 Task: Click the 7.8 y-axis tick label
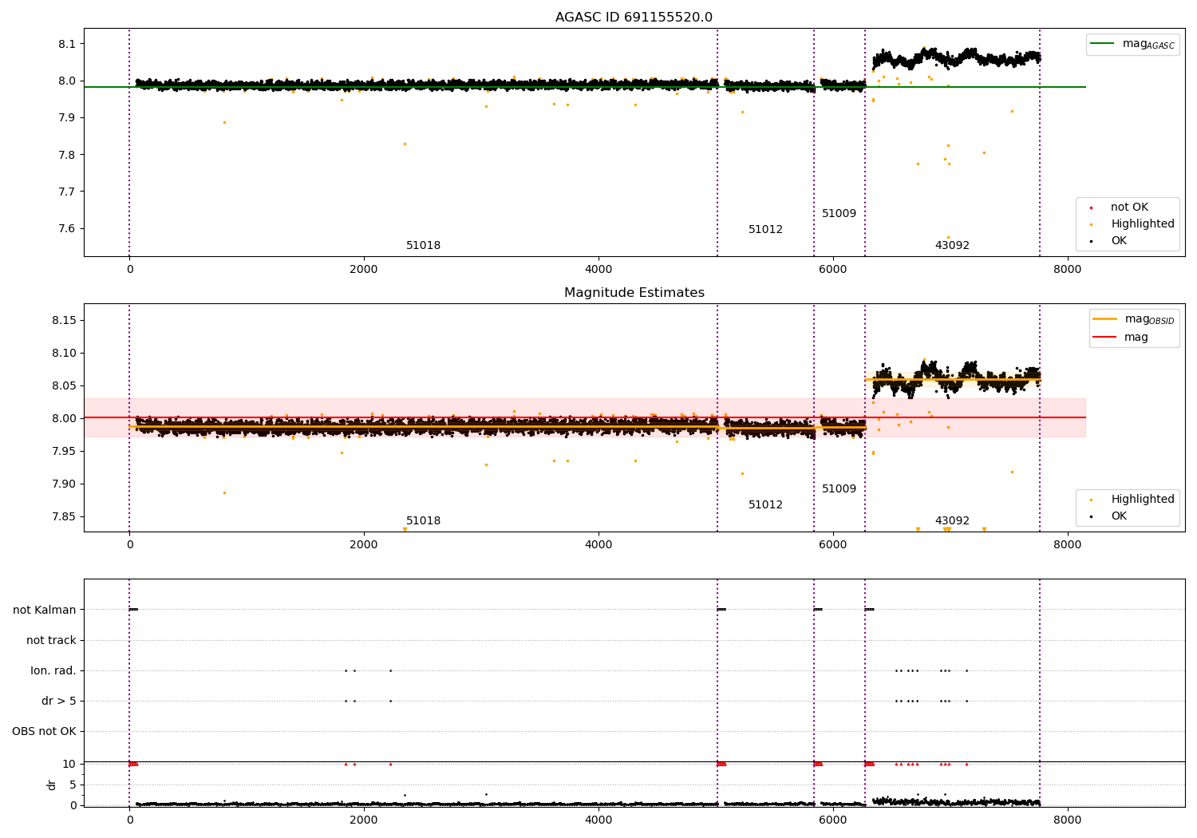tap(67, 155)
